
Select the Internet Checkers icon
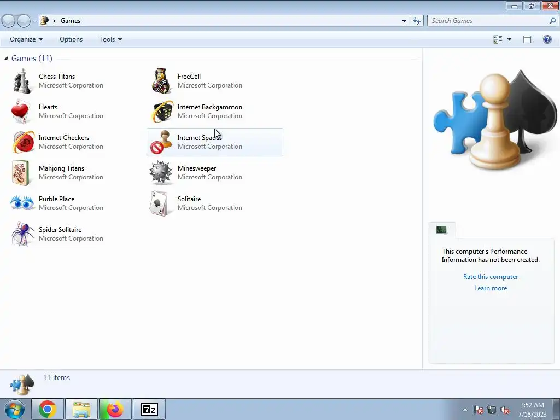click(x=23, y=142)
